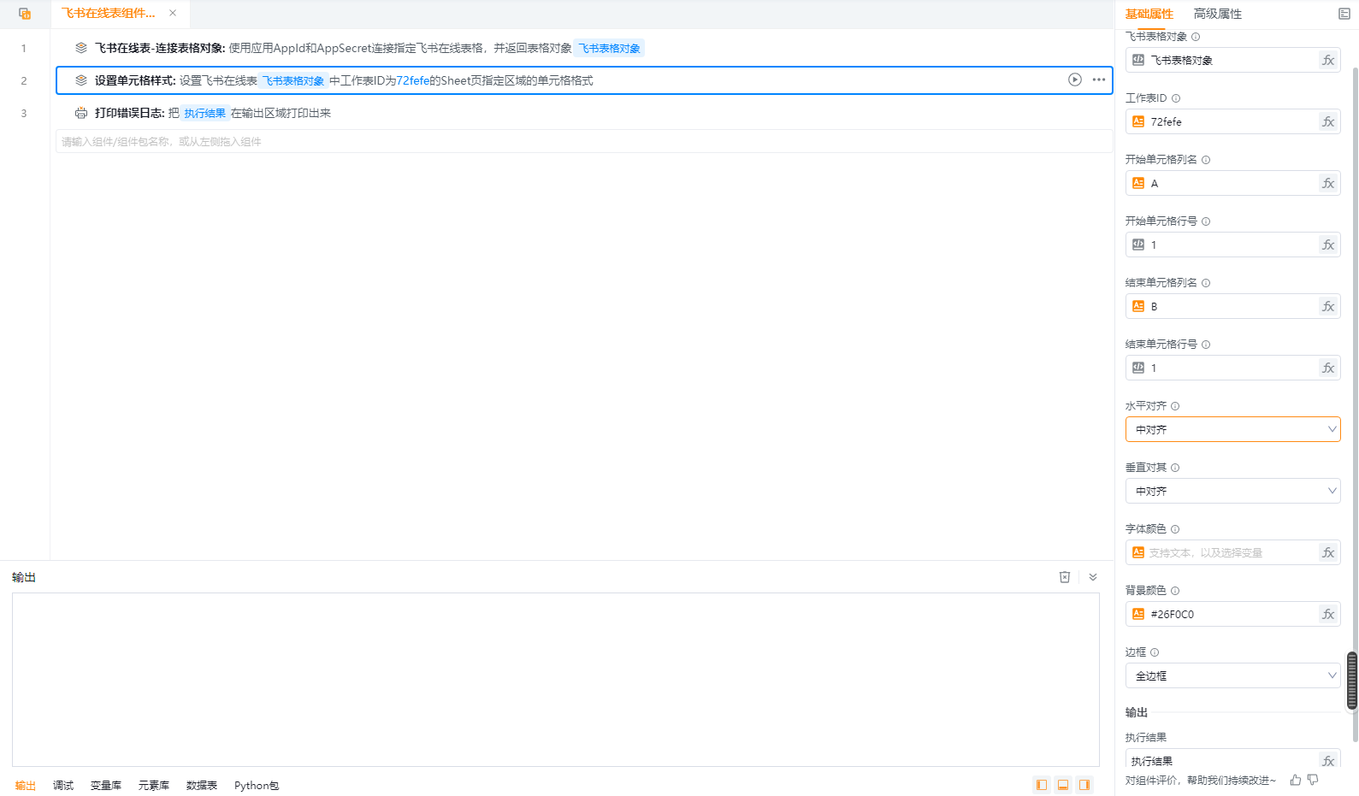1359x796 pixels.
Task: Open more options for step 2
Action: coord(1099,80)
